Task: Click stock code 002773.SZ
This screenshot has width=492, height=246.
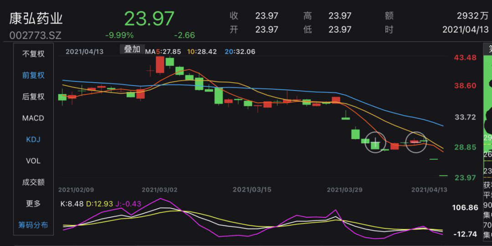Action: pyautogui.click(x=36, y=35)
